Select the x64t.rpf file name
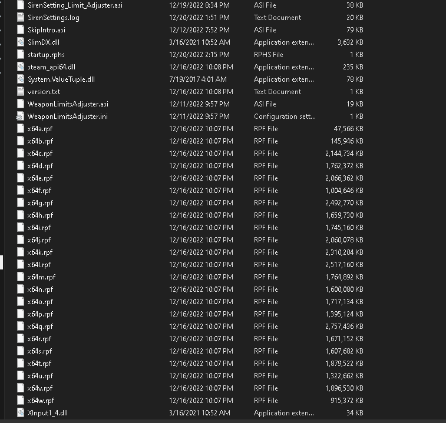This screenshot has height=423, width=446. coord(39,364)
